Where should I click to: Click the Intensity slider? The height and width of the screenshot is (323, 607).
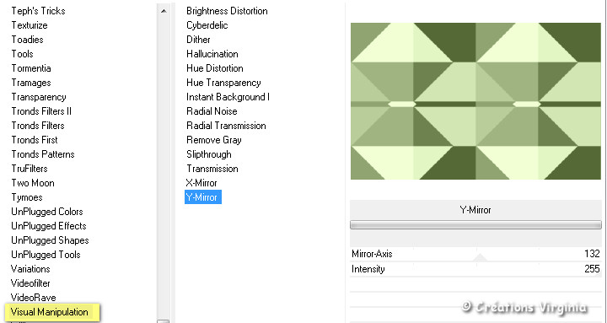click(475, 269)
